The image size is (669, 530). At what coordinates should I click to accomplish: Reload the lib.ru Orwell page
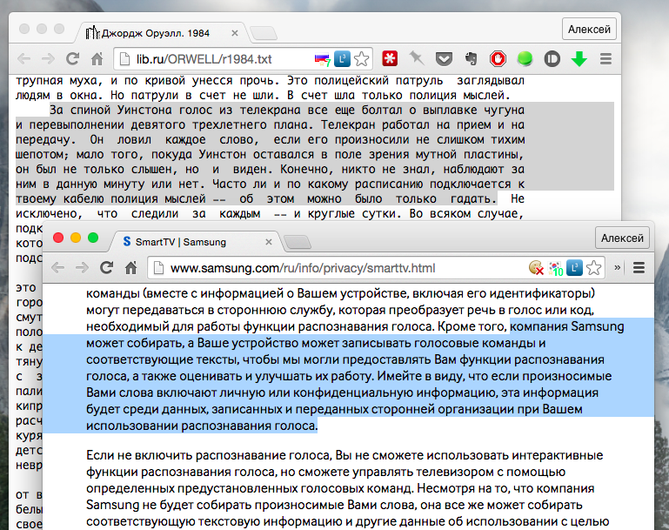pos(72,58)
